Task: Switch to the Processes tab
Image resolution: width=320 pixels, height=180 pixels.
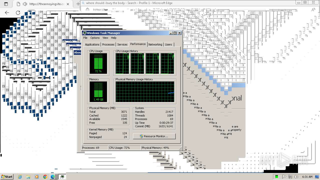Action: tap(108, 44)
